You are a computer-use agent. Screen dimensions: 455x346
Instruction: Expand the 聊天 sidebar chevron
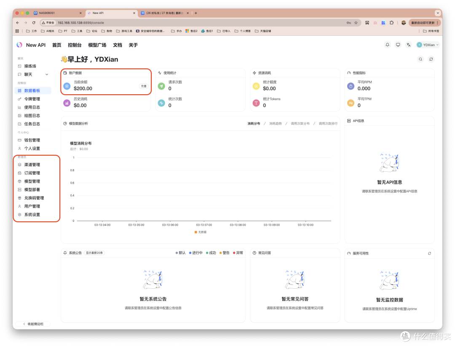coord(47,75)
